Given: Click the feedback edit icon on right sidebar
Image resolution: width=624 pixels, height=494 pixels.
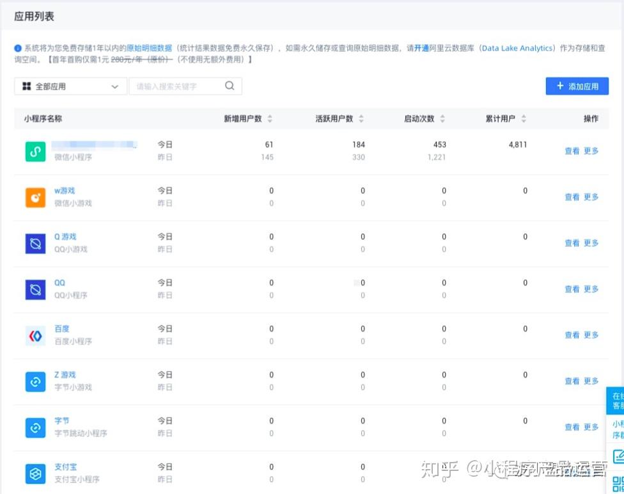Looking at the screenshot, I should click(x=618, y=456).
